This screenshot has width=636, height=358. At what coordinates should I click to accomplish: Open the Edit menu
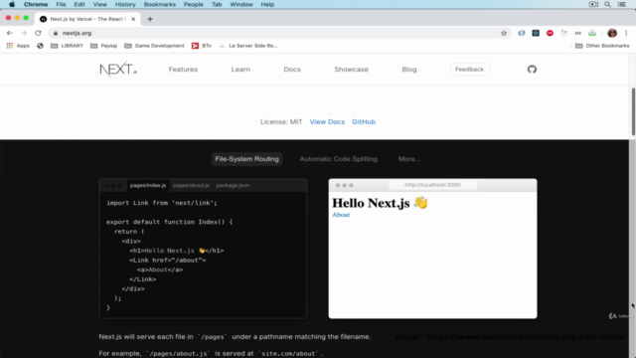(79, 4)
